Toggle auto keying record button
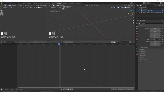The image size is (164, 92). (x=61, y=89)
